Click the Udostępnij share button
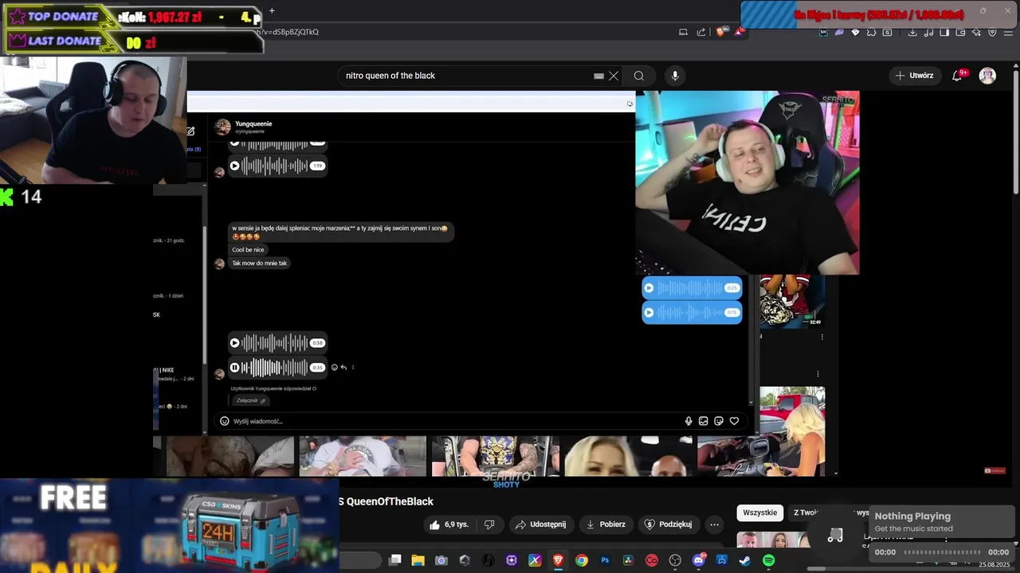Image resolution: width=1020 pixels, height=573 pixels. (540, 524)
